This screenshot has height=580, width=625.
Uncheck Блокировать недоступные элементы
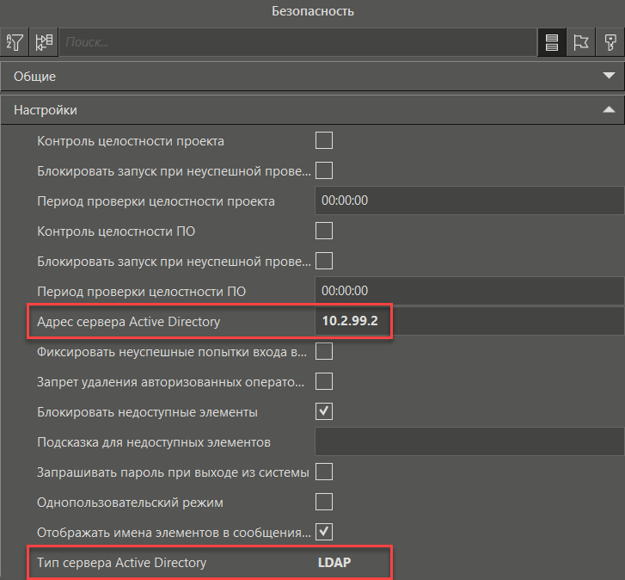[324, 411]
